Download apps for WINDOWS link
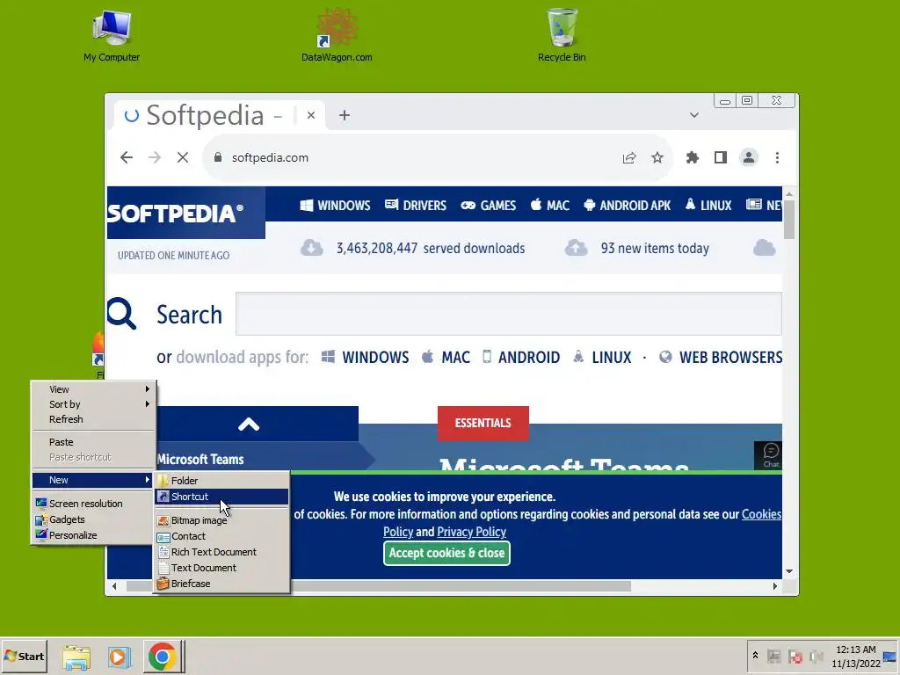Viewport: 900px width, 675px height. click(365, 357)
